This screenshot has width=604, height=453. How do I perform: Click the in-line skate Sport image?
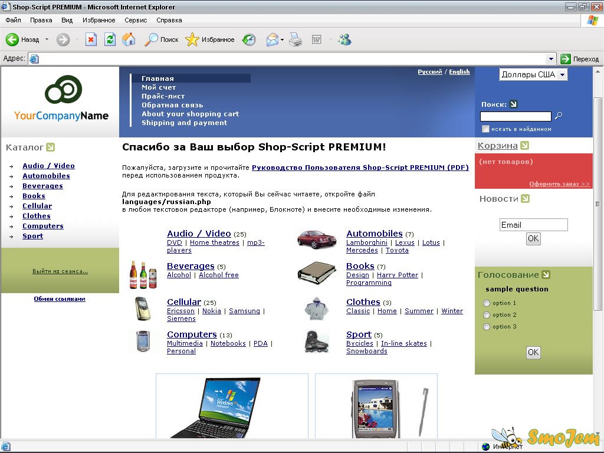(316, 342)
